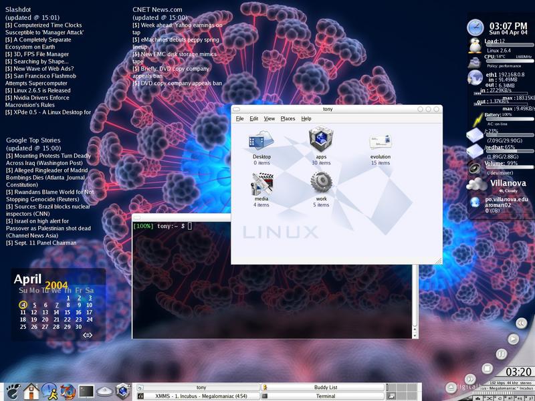Open the Desktop folder in tony window
Image resolution: width=535 pixels, height=401 pixels.
click(261, 140)
